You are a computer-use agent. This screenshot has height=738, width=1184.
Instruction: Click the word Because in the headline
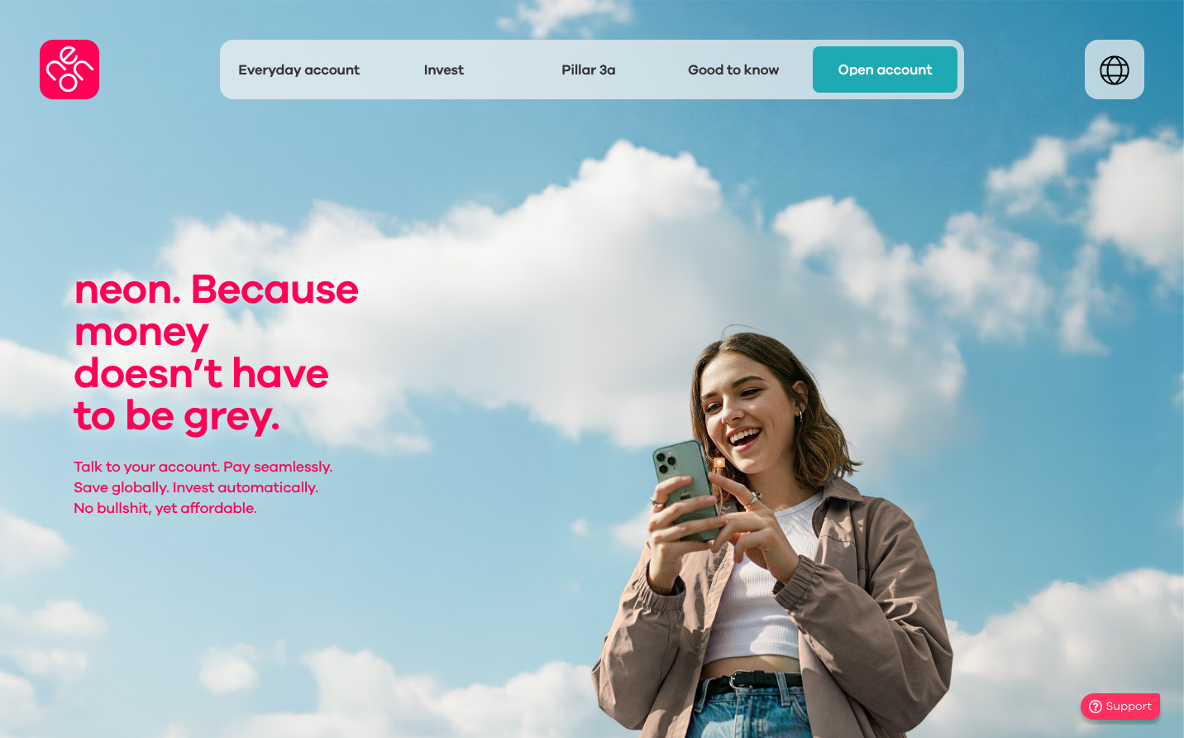coord(275,290)
